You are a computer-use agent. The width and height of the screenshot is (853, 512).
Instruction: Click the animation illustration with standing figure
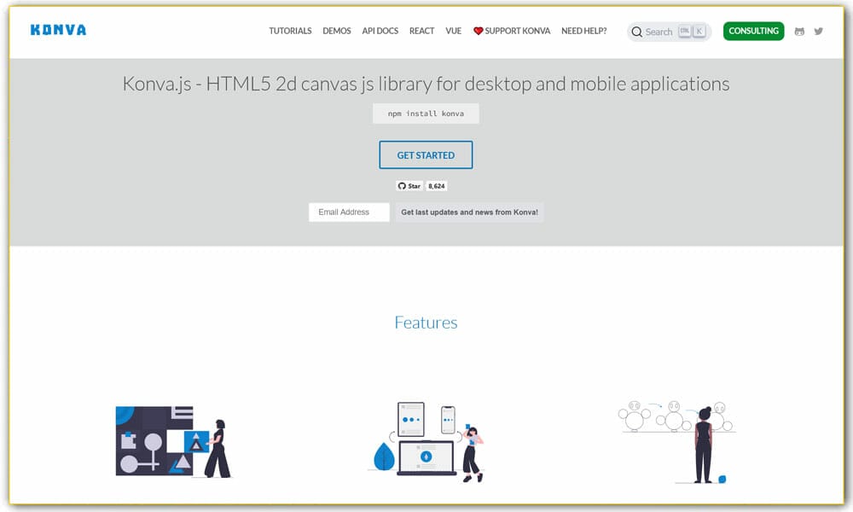678,441
